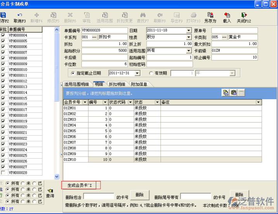Click the browse button beside 卡系列 code

pos(94,37)
